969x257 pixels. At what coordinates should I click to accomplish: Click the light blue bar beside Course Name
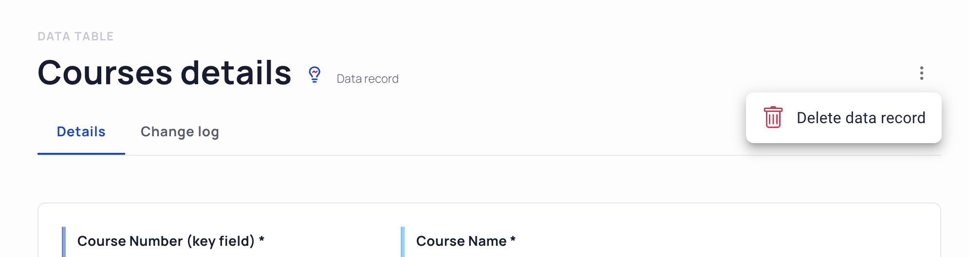(403, 242)
